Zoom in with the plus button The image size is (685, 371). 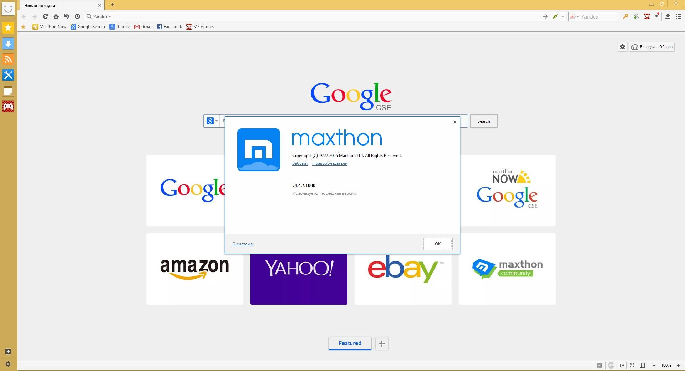(678, 365)
